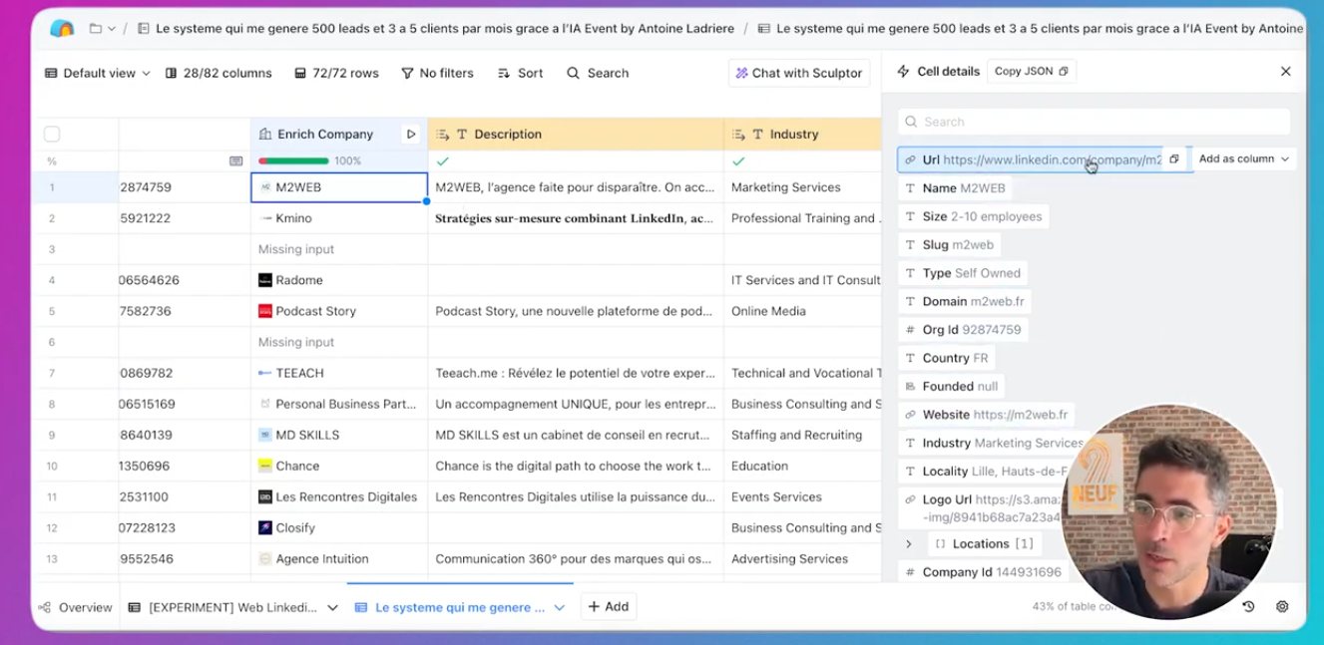Viewport: 1324px width, 645px height.
Task: Copy the Url value icon
Action: pyautogui.click(x=1174, y=160)
